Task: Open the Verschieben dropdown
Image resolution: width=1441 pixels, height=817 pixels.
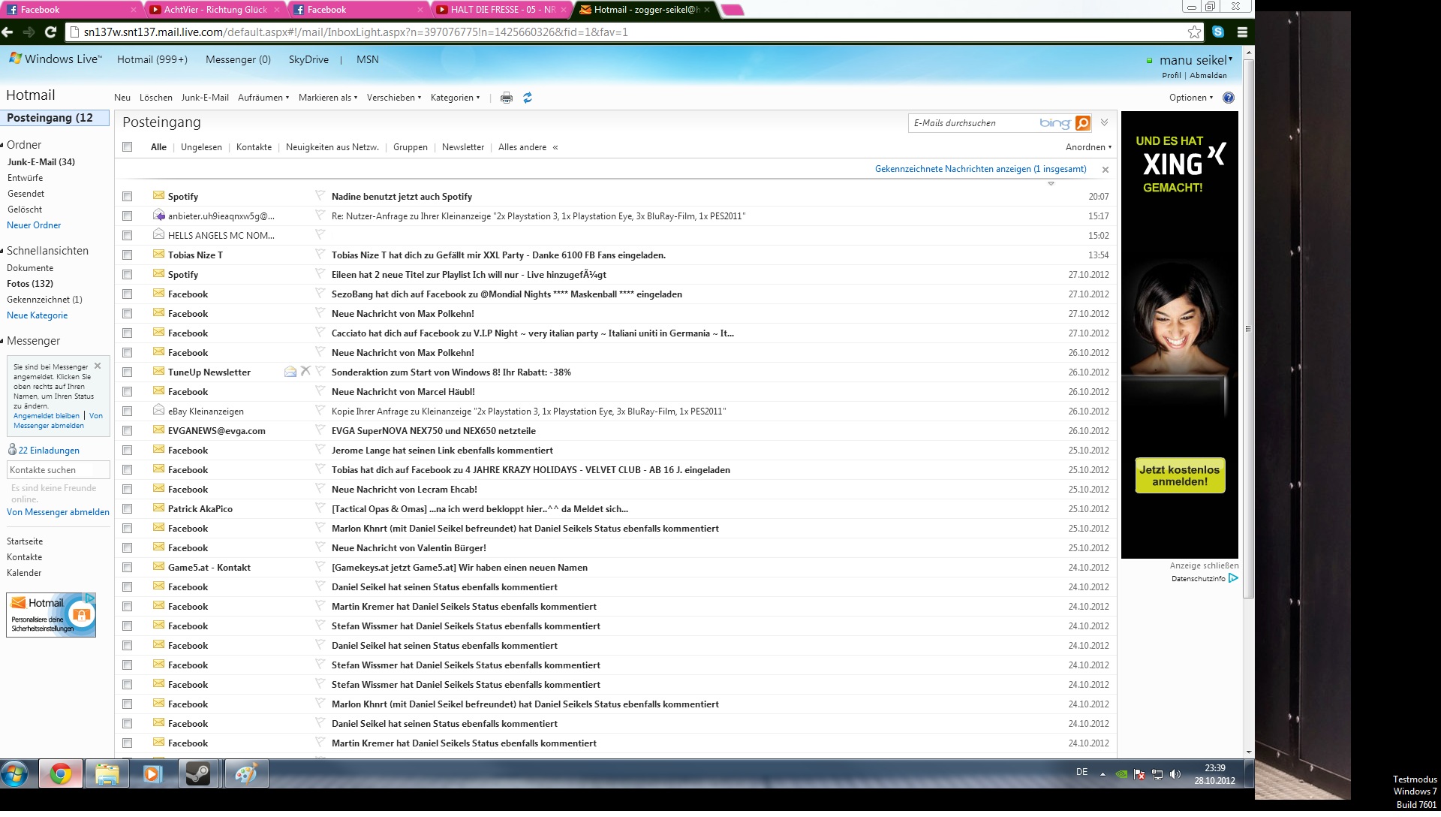Action: pos(394,98)
